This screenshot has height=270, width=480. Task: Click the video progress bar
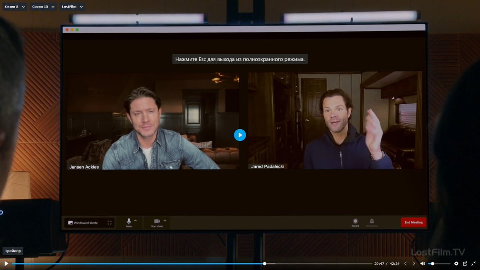192,264
